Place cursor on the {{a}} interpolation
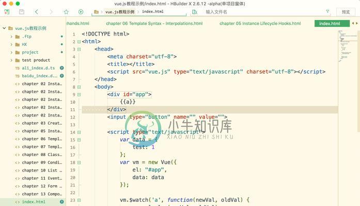The image size is (360, 206). click(x=128, y=101)
